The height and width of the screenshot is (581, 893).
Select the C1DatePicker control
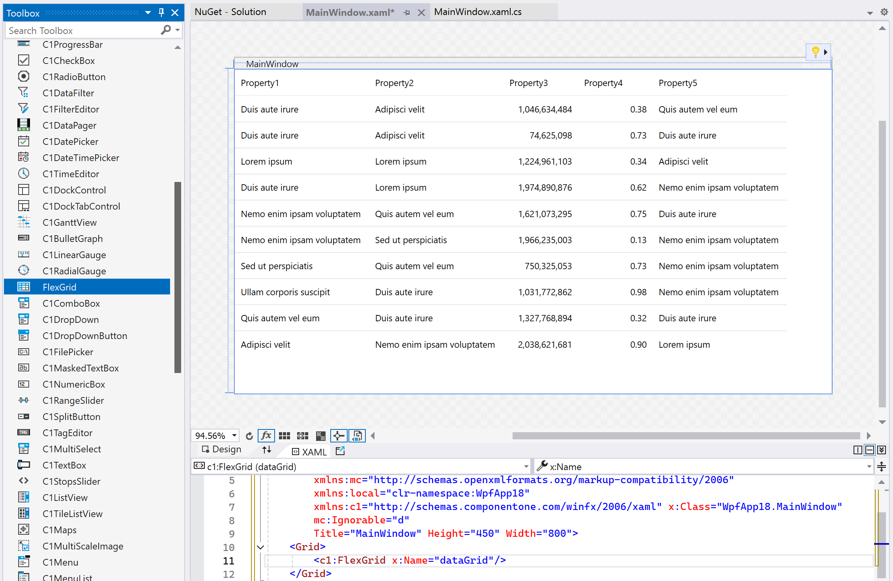click(x=70, y=141)
